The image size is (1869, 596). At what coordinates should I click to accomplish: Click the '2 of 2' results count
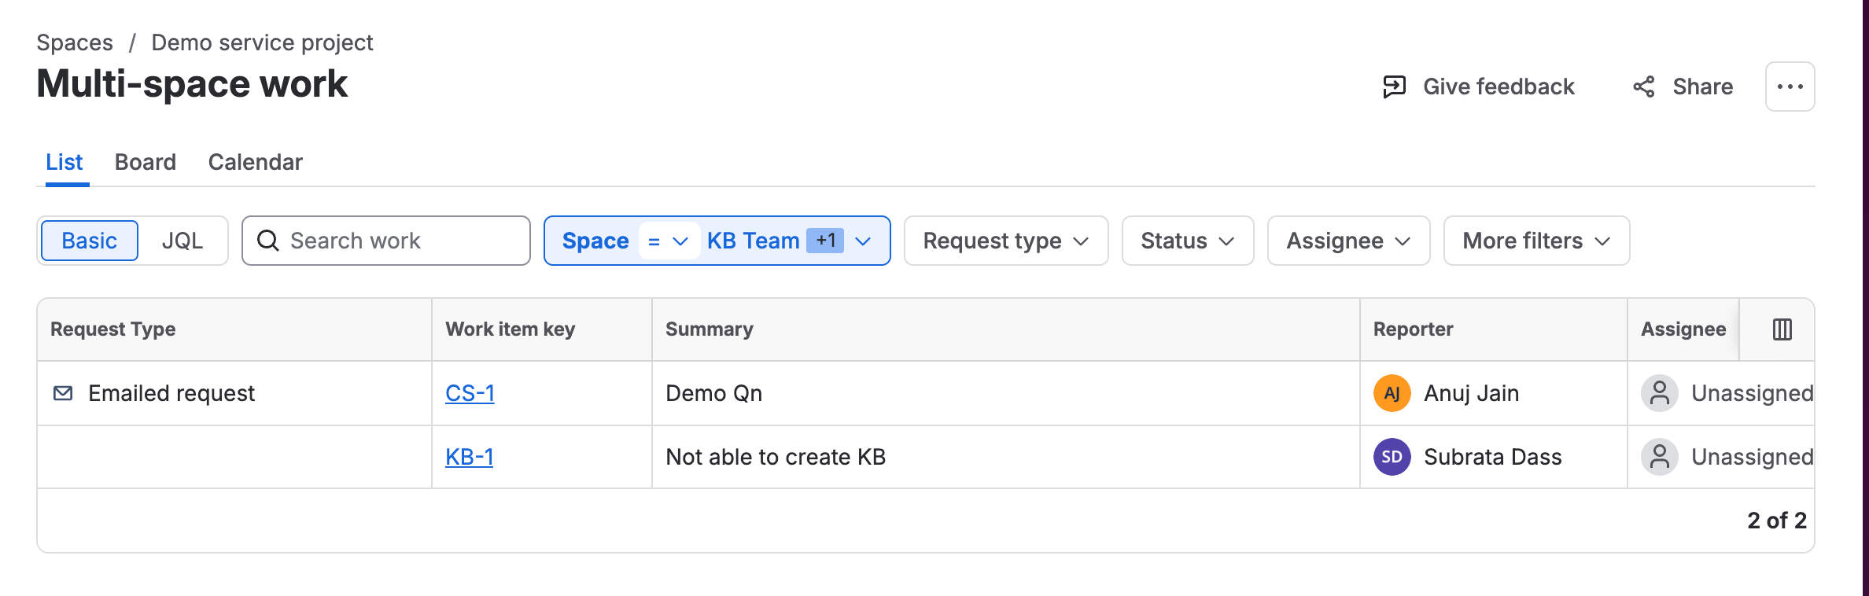tap(1777, 521)
